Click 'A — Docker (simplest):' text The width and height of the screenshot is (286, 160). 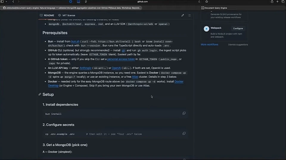57,152
